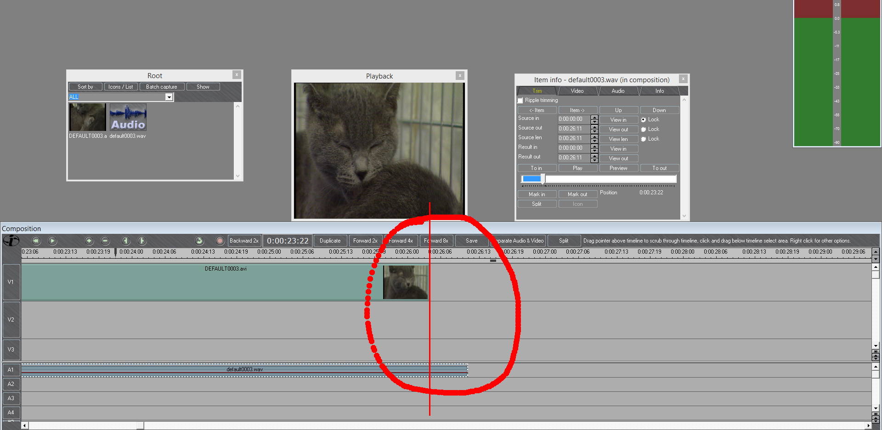The height and width of the screenshot is (430, 882).
Task: Click Split in the Composition toolbar
Action: pos(564,241)
